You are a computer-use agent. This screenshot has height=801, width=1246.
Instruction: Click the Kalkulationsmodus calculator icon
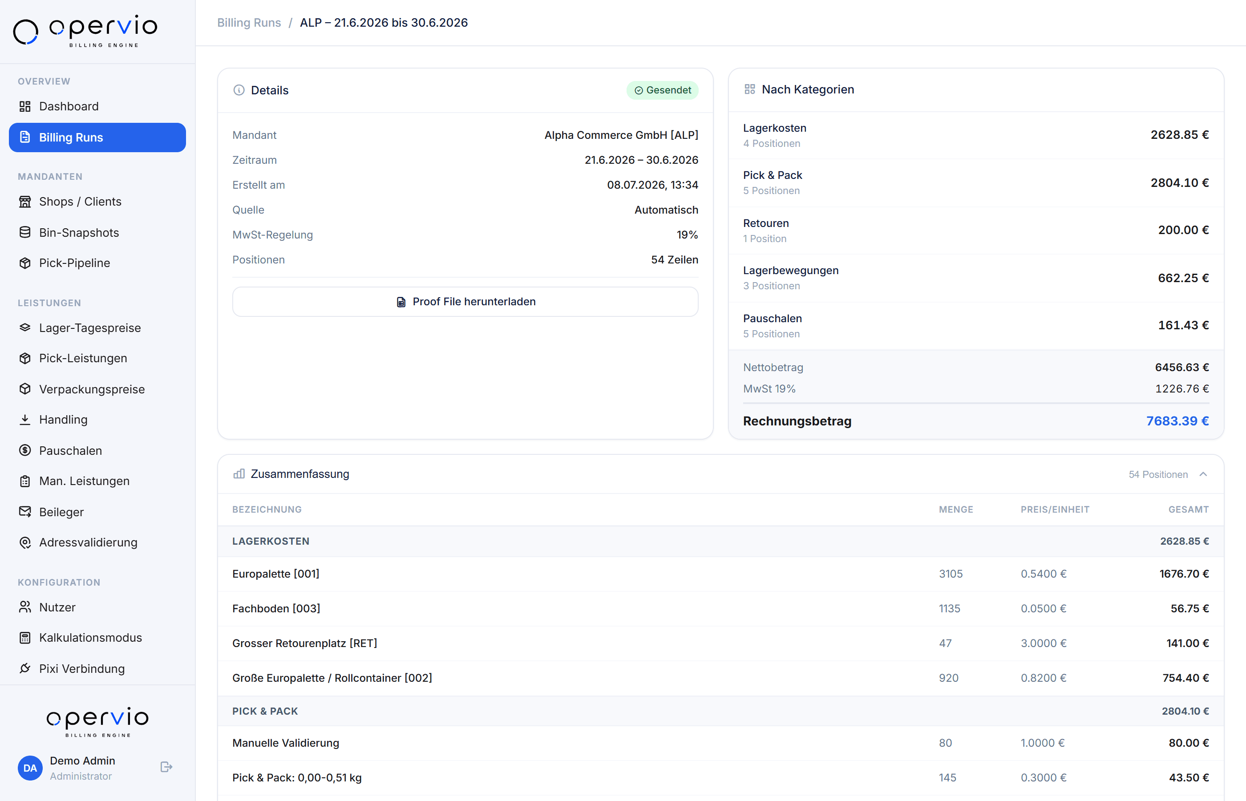[x=25, y=638]
